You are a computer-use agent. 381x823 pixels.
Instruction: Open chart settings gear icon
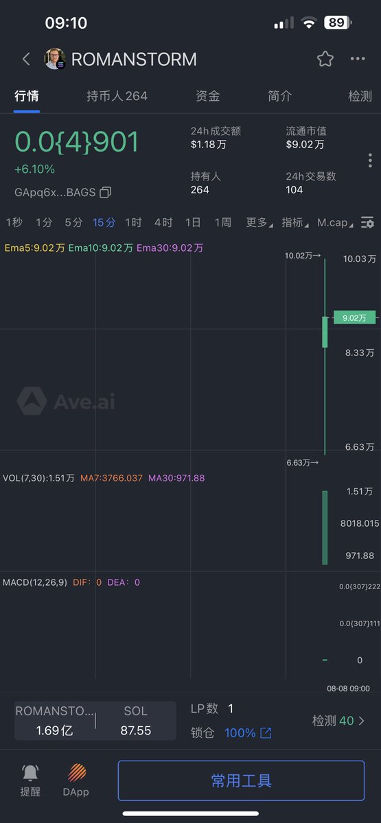[368, 222]
